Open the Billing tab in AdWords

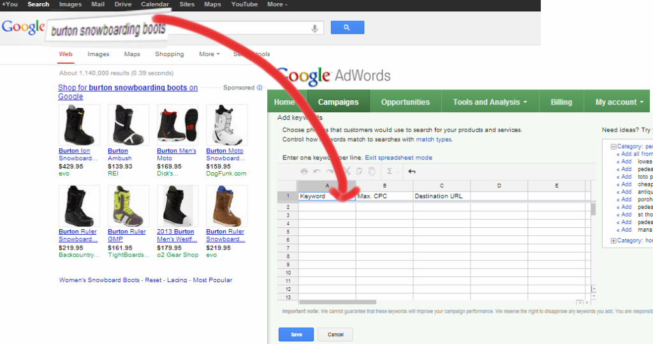click(x=561, y=102)
